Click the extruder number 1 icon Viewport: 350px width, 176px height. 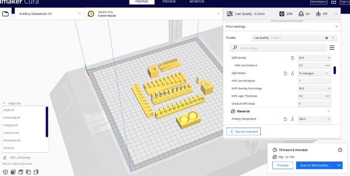[91, 14]
